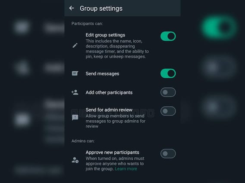Select the Edit group settings title text
The height and width of the screenshot is (183, 245).
click(x=105, y=35)
